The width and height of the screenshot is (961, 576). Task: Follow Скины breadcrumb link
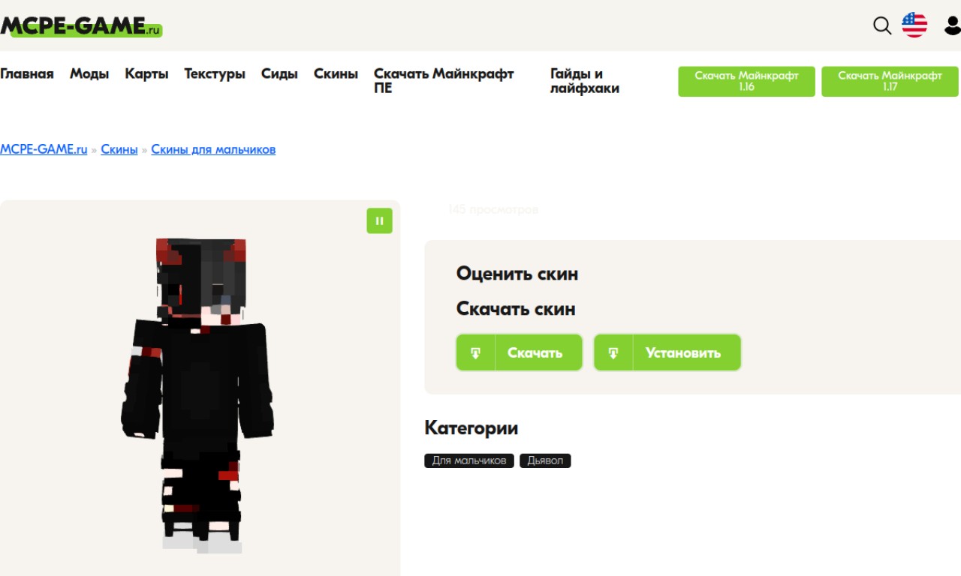119,149
